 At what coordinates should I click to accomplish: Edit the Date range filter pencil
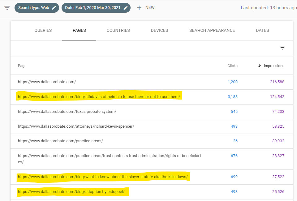click(x=126, y=8)
